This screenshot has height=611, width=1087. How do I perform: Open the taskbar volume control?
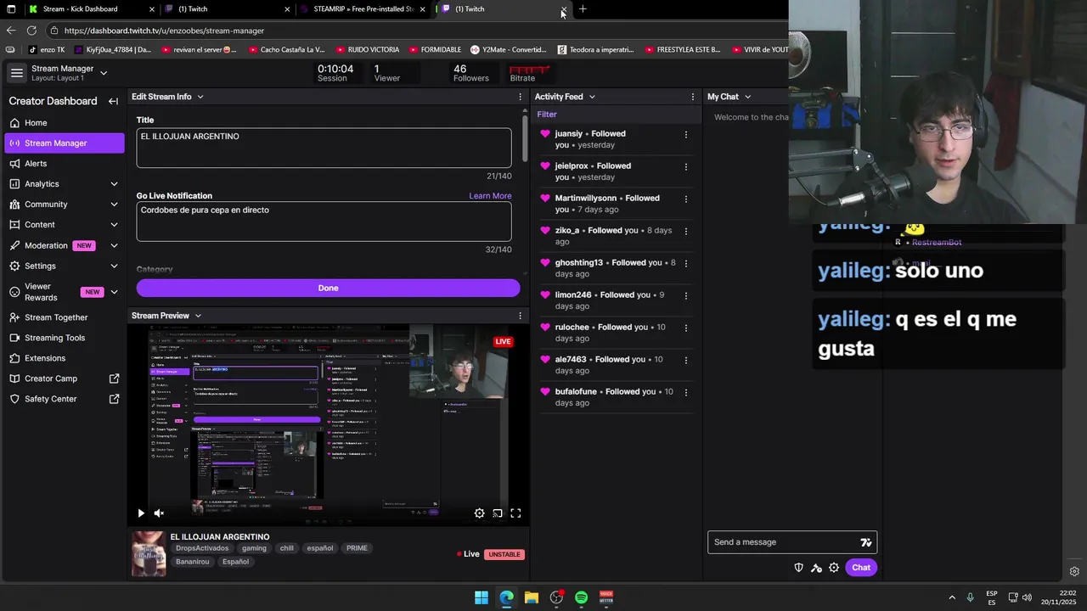pos(1027,597)
